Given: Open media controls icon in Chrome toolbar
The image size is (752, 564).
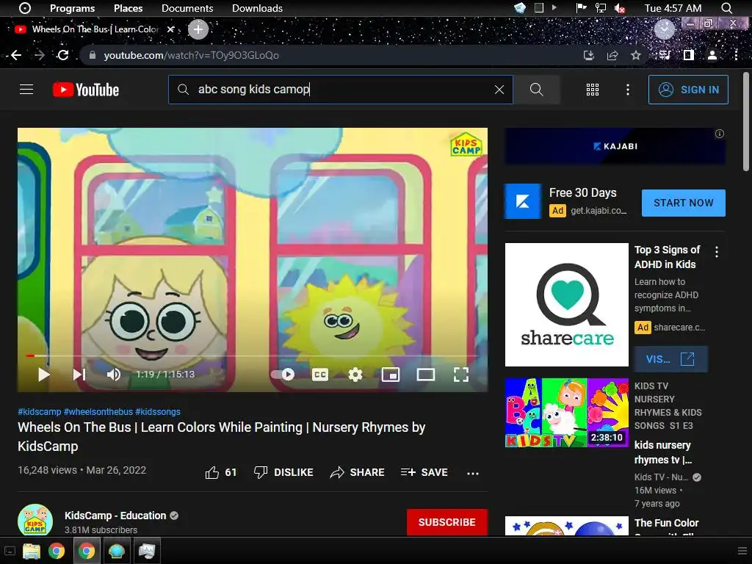Looking at the screenshot, I should coord(665,55).
